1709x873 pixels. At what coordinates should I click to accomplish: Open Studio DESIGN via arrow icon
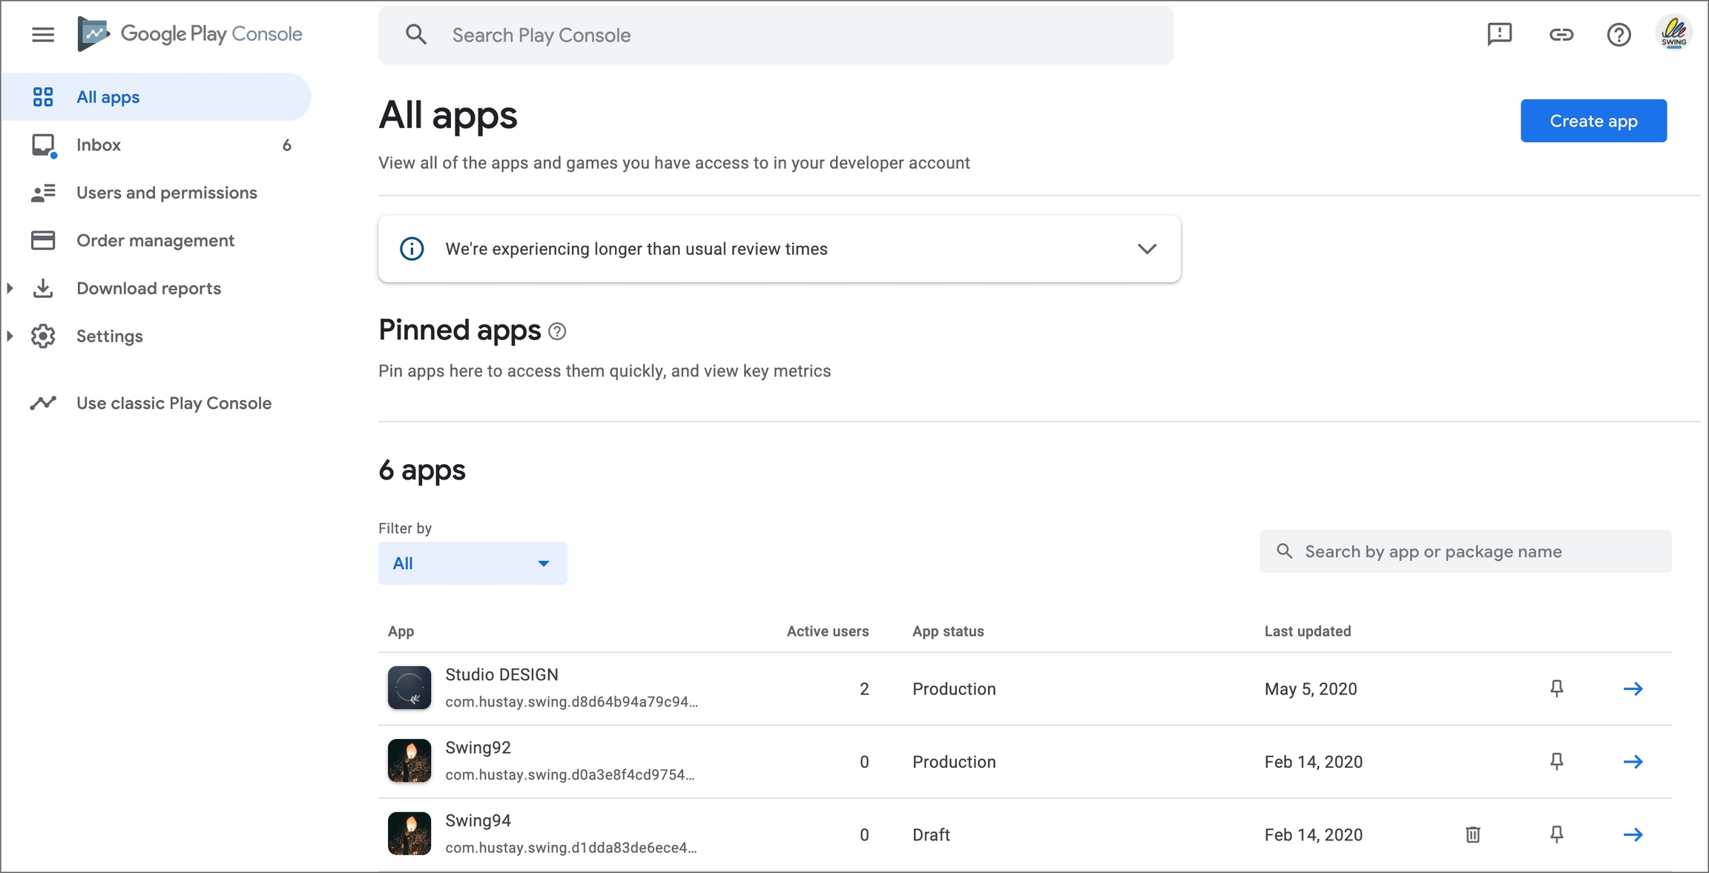(x=1633, y=688)
